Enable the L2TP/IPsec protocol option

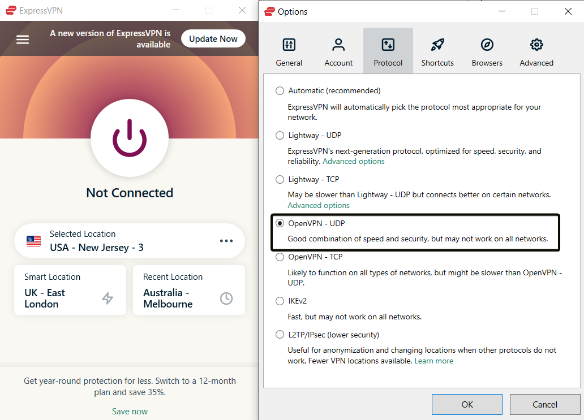(x=280, y=335)
